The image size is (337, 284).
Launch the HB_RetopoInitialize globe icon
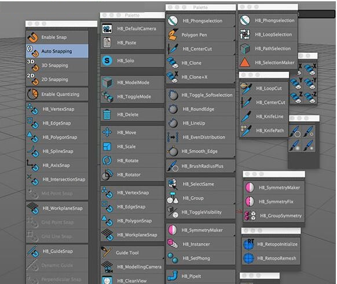(x=248, y=244)
